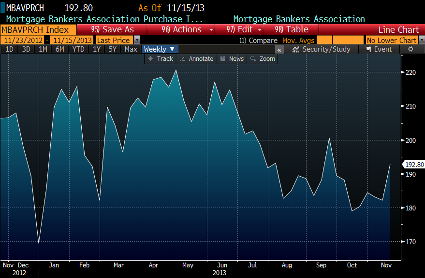Image resolution: width=425 pixels, height=278 pixels.
Task: Click the Event flag button
Action: tap(379, 49)
